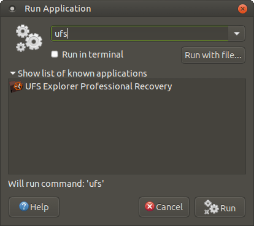Click the blue question mark Help icon
This screenshot has width=254, height=226.
tap(24, 206)
